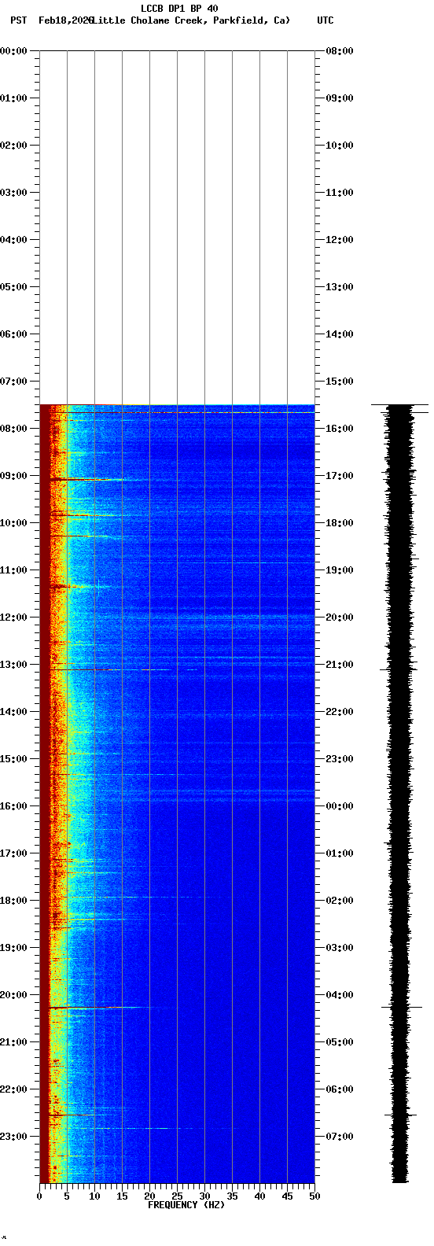Click the 'FREQUENCY (HZ)' axis label
The height and width of the screenshot is (1246, 434).
(x=186, y=1205)
